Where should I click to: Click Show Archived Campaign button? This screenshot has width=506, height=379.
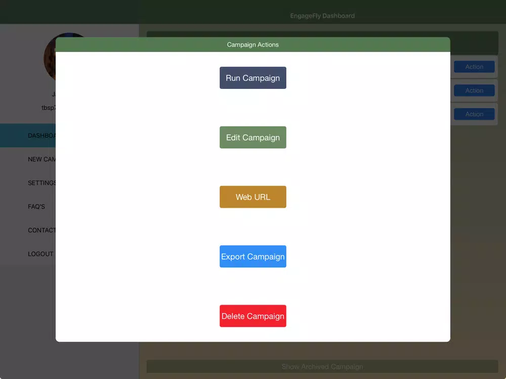click(322, 367)
